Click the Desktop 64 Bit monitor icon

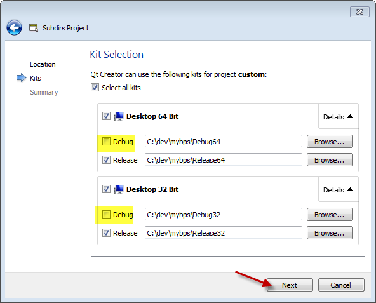pyautogui.click(x=119, y=116)
